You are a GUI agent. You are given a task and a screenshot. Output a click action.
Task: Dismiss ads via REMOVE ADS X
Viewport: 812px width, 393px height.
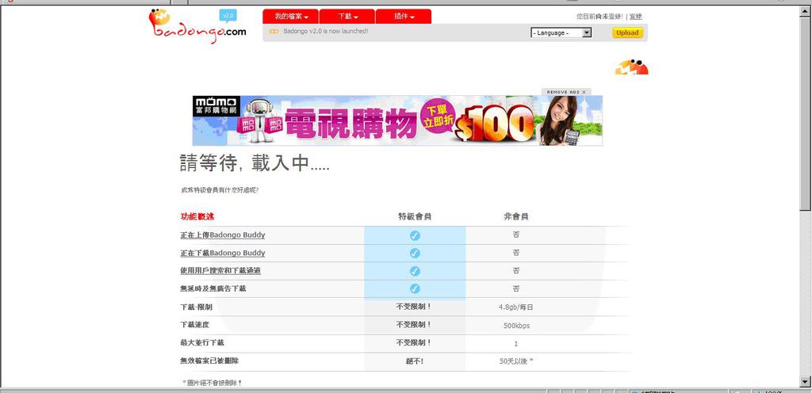566,92
